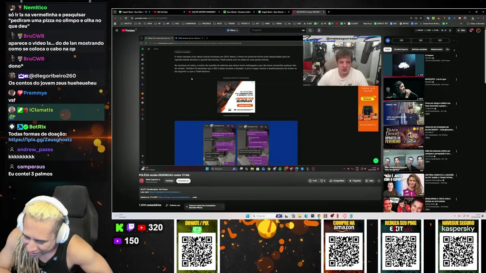Click the Participe join button
486x273 pixels.
(169, 181)
